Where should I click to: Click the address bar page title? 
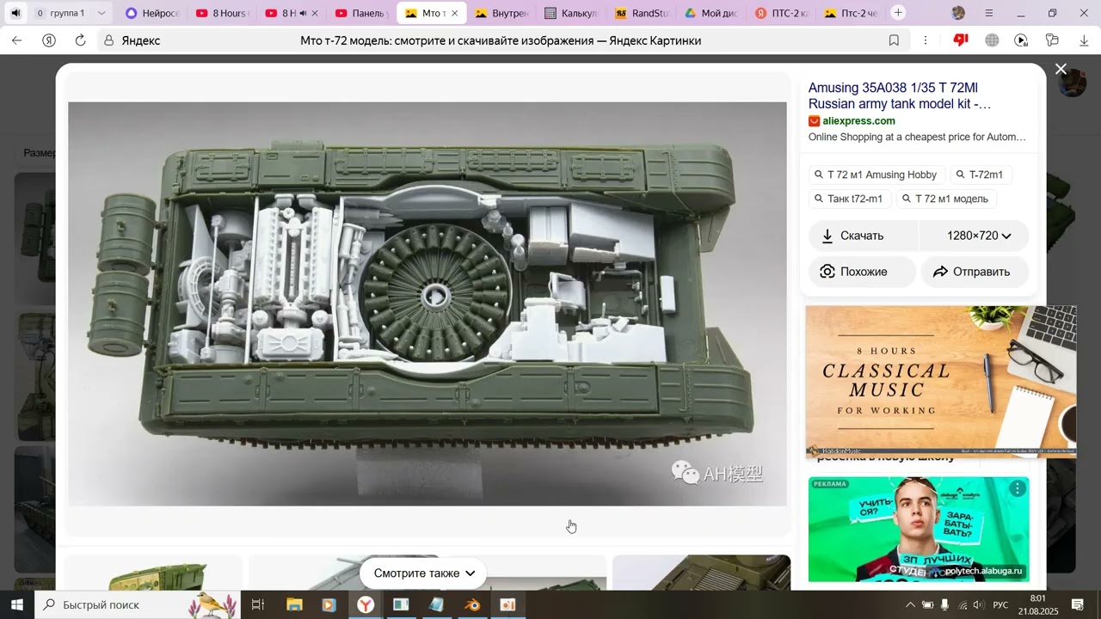pos(501,40)
